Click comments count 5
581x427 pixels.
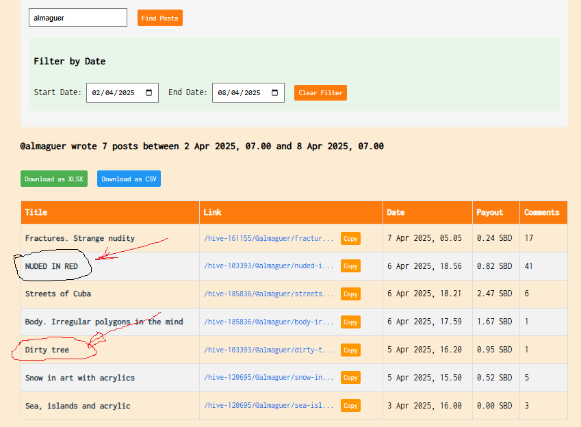click(x=526, y=378)
